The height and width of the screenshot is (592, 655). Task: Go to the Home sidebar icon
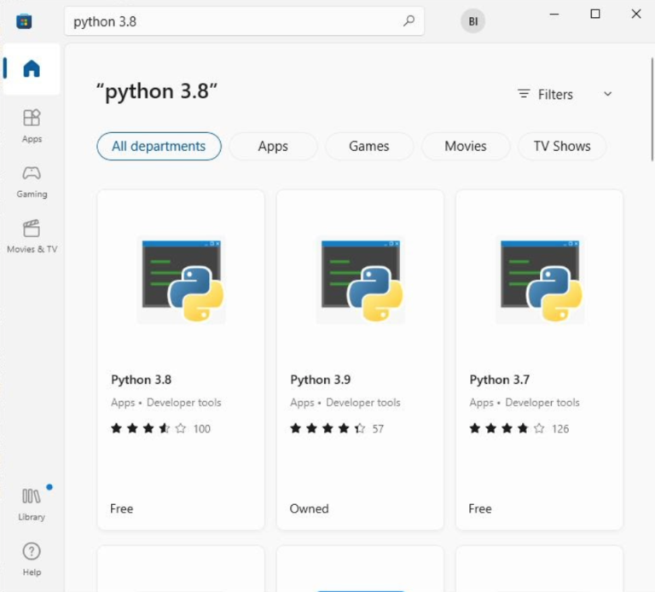coord(32,69)
